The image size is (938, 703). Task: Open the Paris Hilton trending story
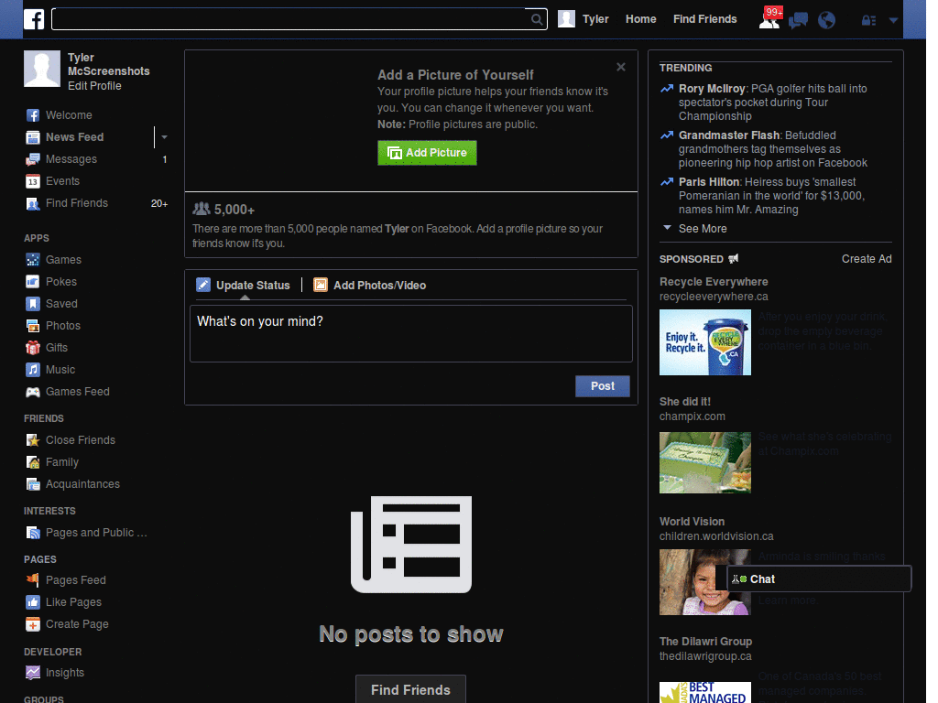pos(771,196)
